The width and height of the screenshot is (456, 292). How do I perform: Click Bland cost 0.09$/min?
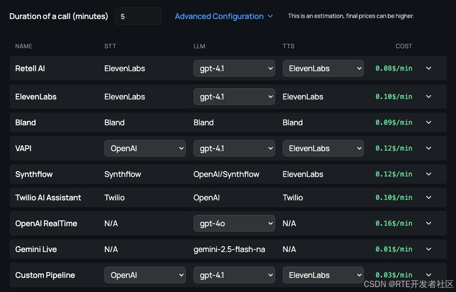click(x=394, y=122)
